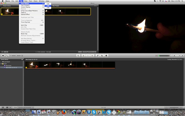Click the Mark as Favorite star icon
The width and height of the screenshot is (185, 116).
(83, 56)
